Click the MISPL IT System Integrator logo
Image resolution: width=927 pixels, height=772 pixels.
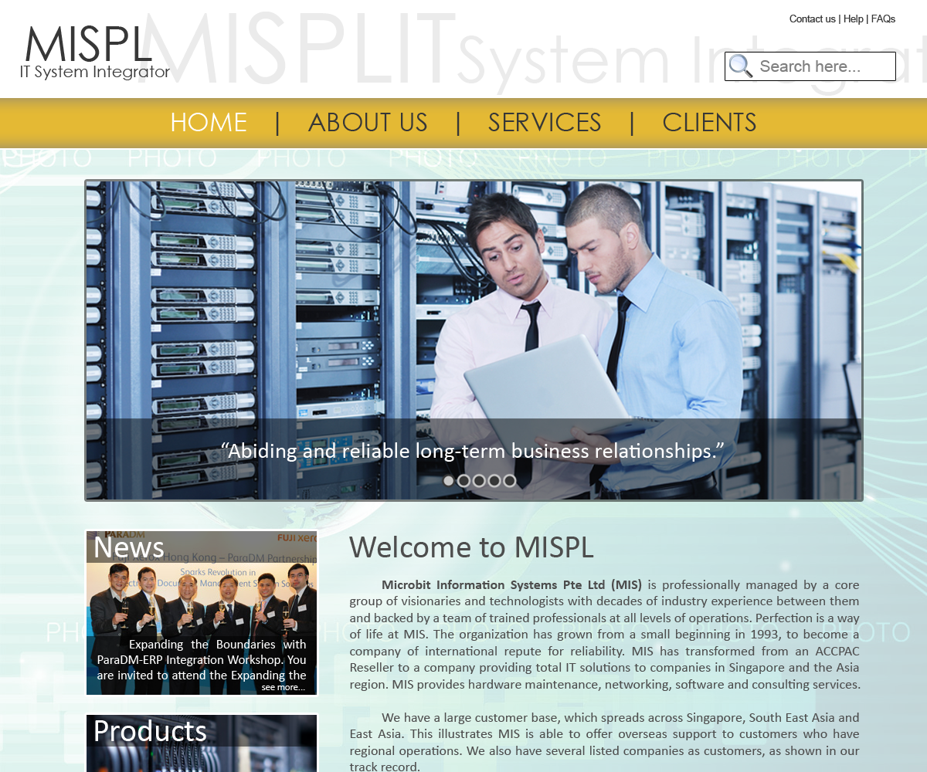pyautogui.click(x=95, y=52)
